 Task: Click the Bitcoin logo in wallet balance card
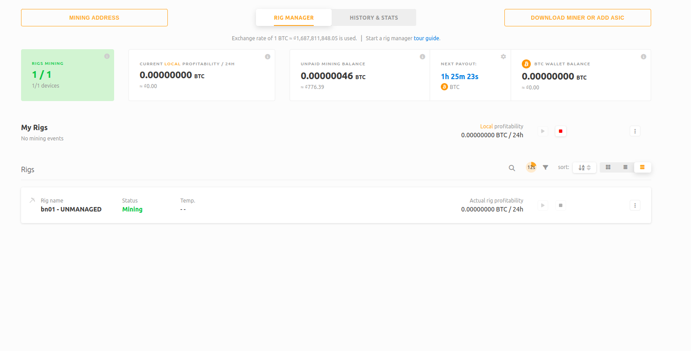tap(526, 63)
